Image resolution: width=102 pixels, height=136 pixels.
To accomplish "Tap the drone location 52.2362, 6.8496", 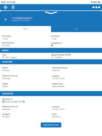I will (x=58, y=78).
